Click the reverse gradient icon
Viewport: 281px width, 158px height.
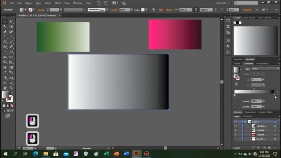tap(237, 84)
